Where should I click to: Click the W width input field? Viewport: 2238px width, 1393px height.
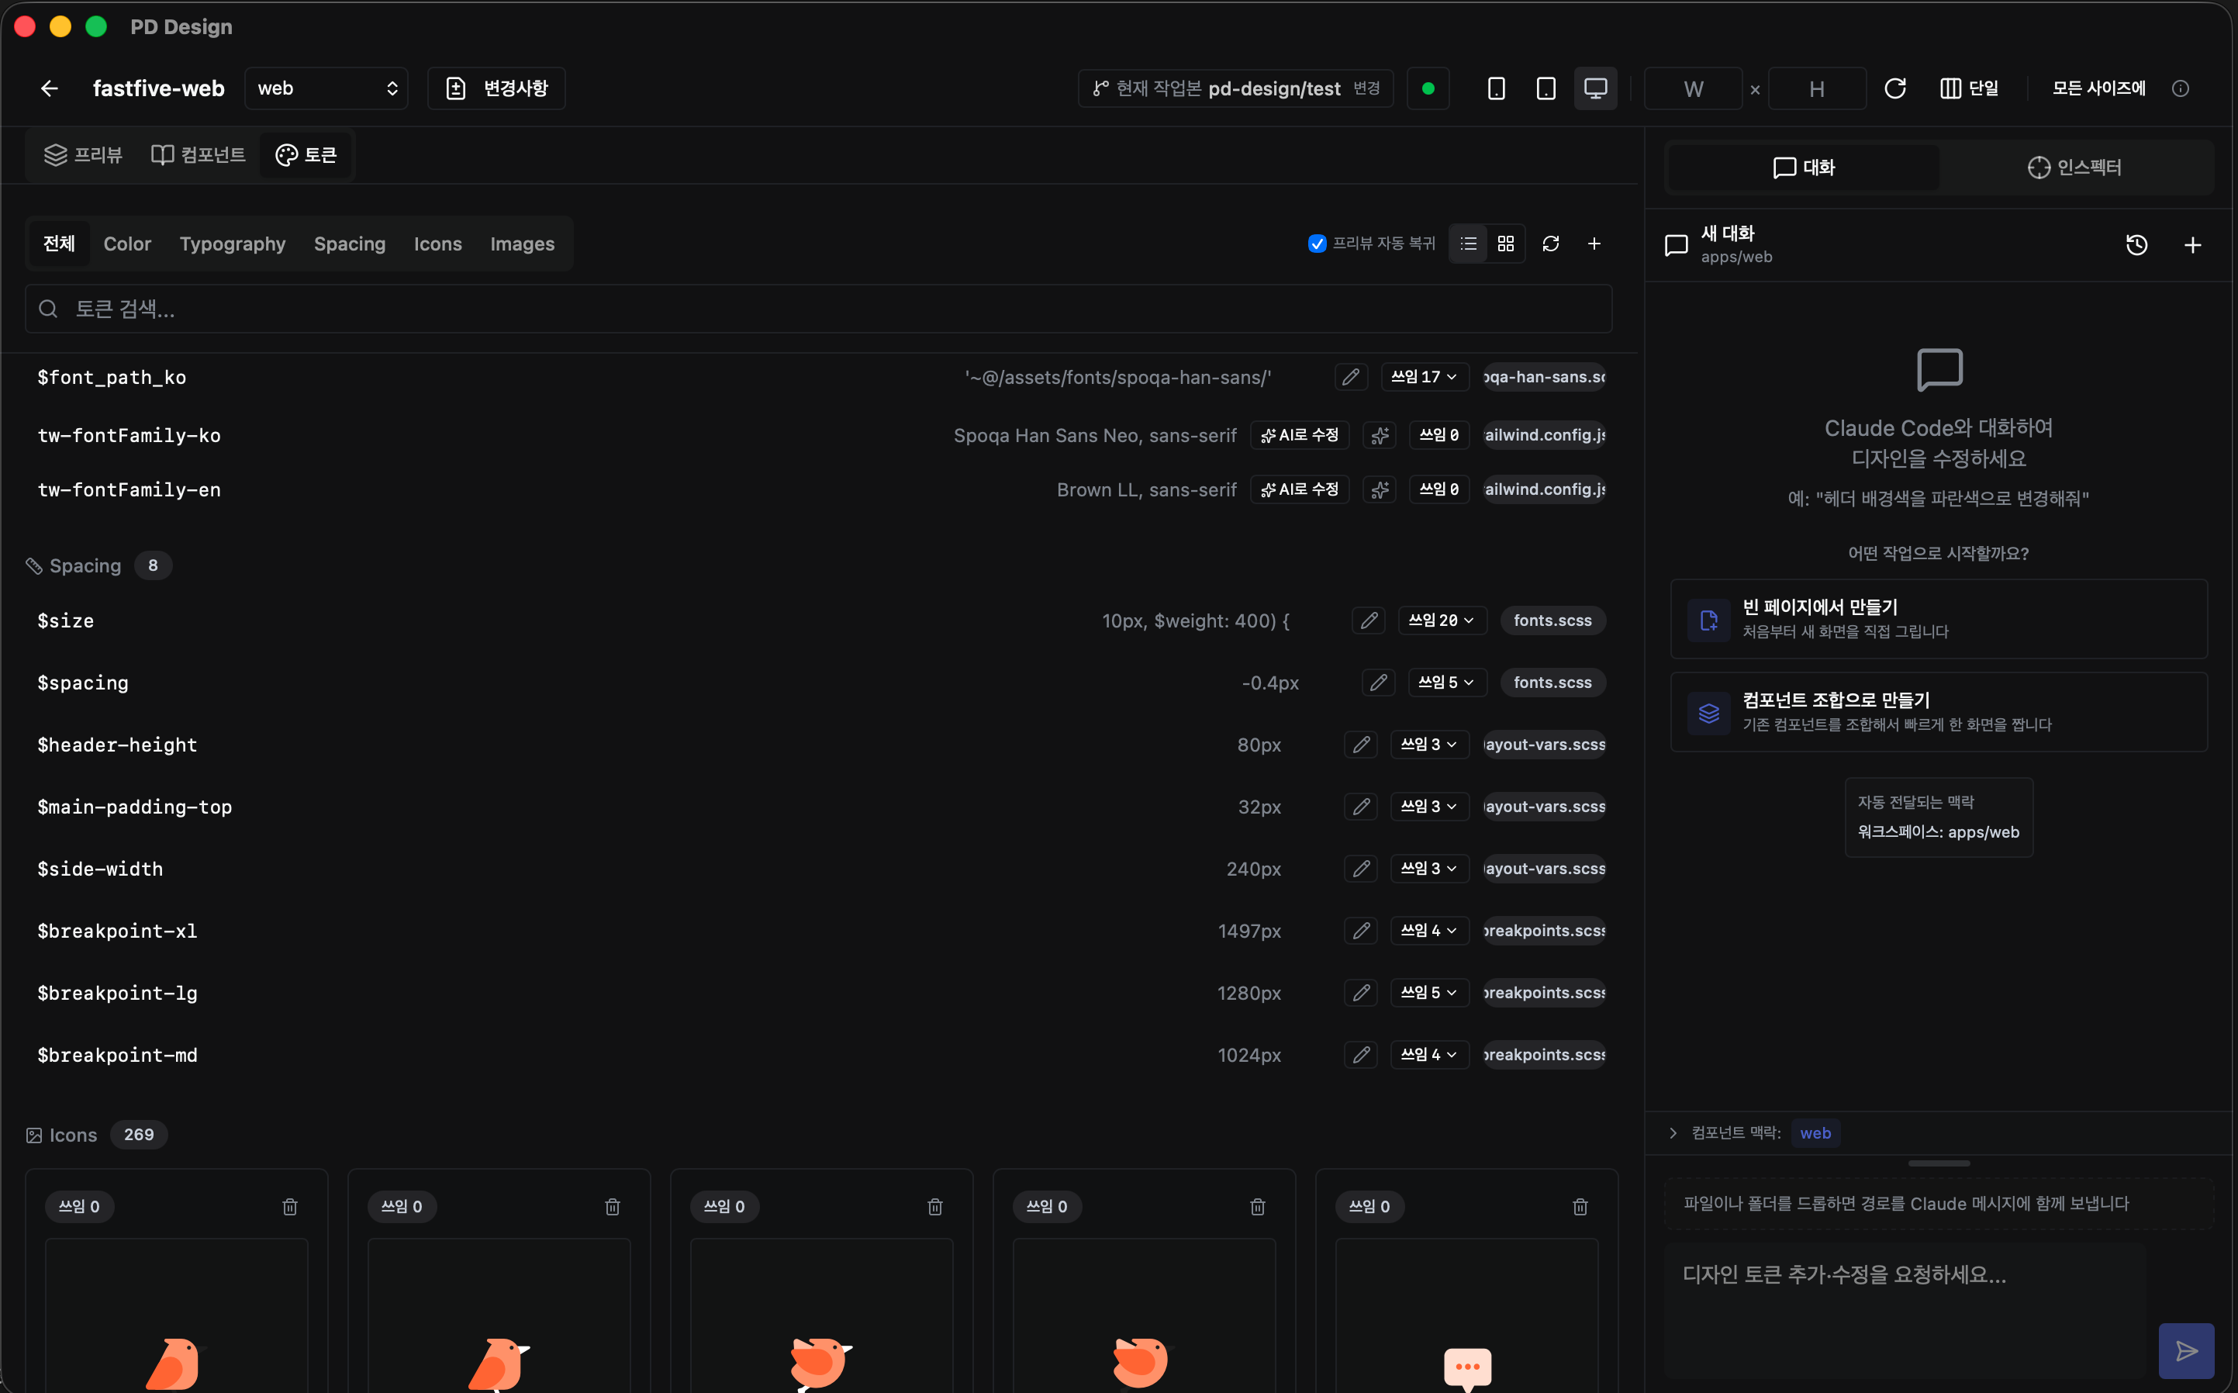tap(1693, 88)
